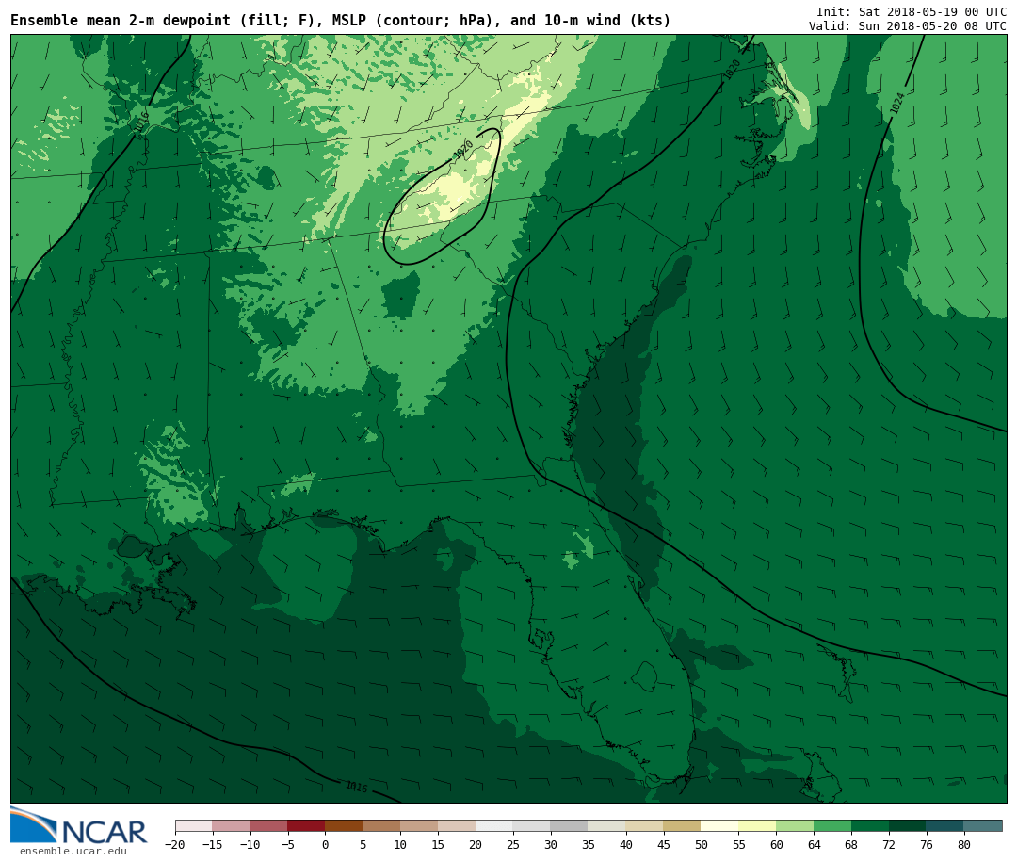Pick the 10 to 15 tan colorbar swatch
1017x862 pixels.
[420, 826]
